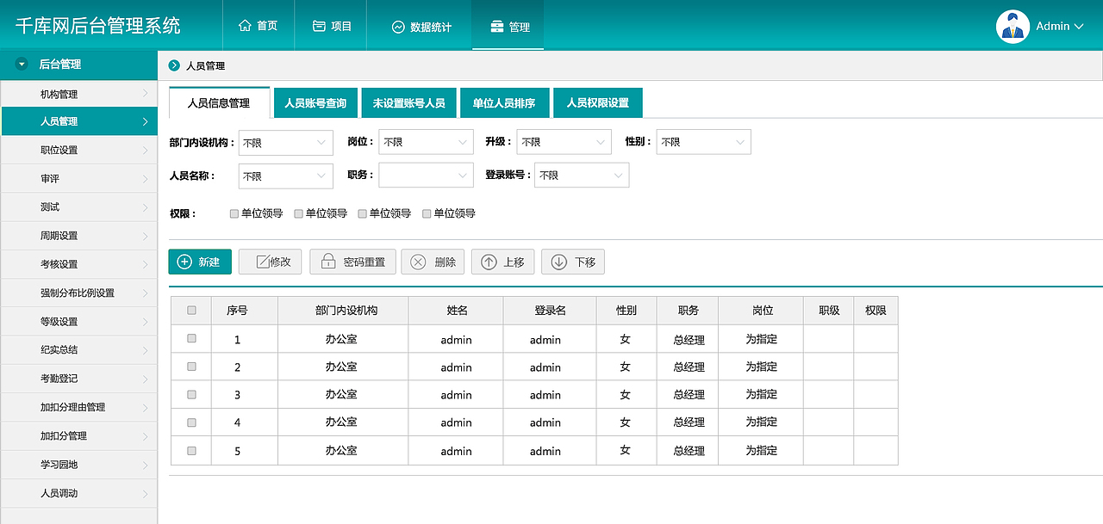The height and width of the screenshot is (524, 1103).
Task: Click the 上移 up-arrow icon
Action: coord(489,262)
